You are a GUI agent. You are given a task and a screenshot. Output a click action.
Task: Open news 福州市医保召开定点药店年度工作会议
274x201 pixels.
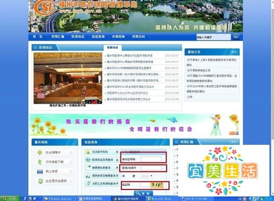(x=129, y=99)
